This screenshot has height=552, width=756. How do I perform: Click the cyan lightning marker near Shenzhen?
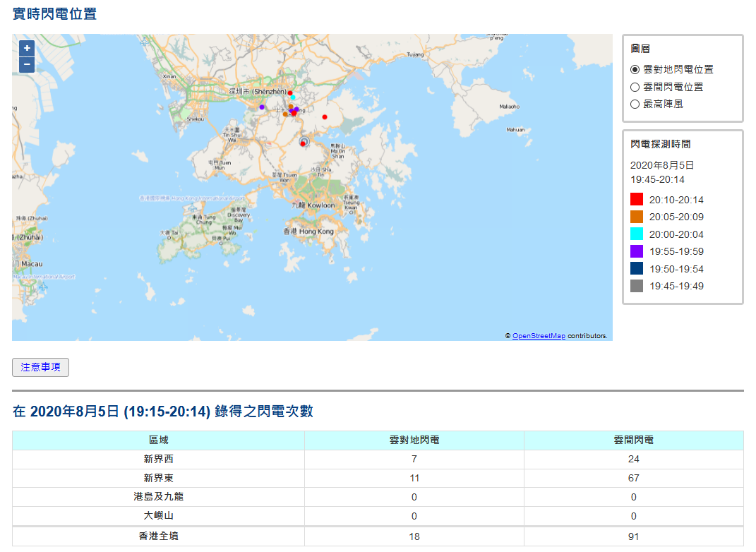click(x=293, y=97)
